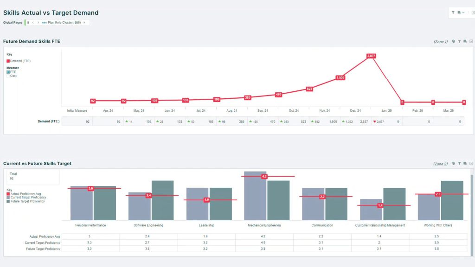The height and width of the screenshot is (267, 475).
Task: Enable the Cost measure checkbox
Action: (x=8, y=76)
